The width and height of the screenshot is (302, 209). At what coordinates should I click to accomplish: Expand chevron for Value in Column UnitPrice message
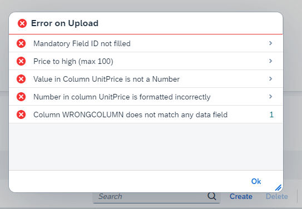pyautogui.click(x=271, y=79)
